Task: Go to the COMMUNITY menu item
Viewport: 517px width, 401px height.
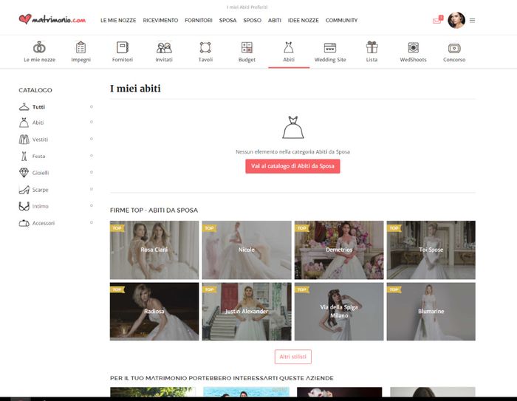Action: [341, 21]
